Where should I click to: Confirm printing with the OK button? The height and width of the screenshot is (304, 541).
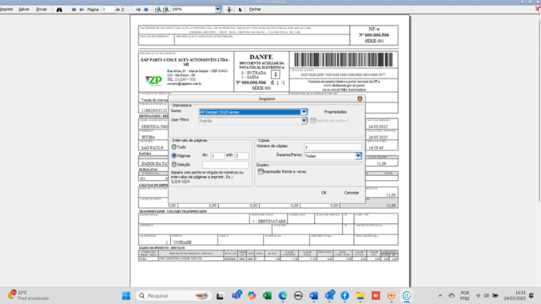(324, 192)
